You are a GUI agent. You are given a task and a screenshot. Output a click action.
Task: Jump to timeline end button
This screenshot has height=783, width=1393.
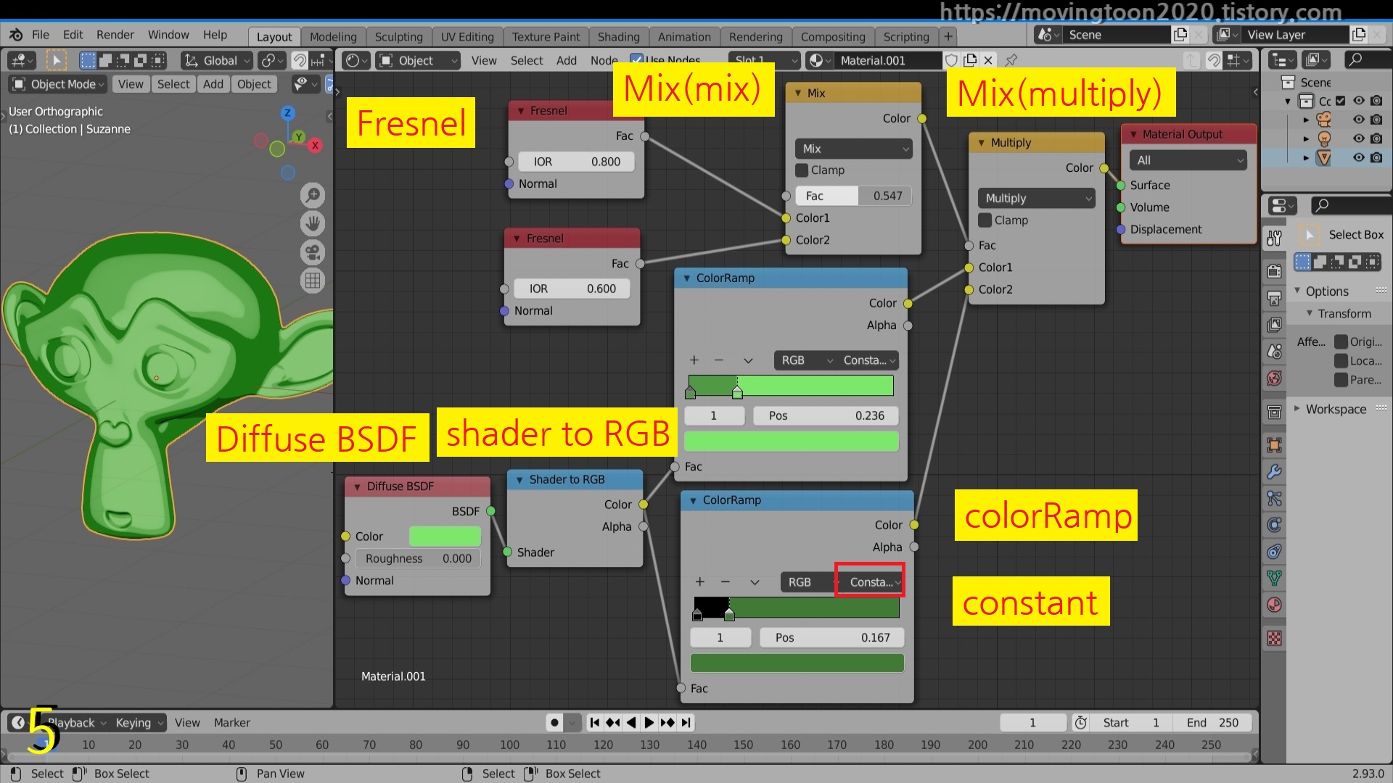pos(686,723)
